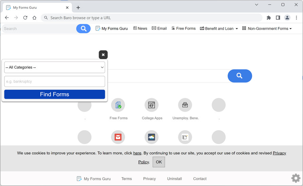Follow the 'here' cookie info link
The image size is (303, 186).
[137, 153]
